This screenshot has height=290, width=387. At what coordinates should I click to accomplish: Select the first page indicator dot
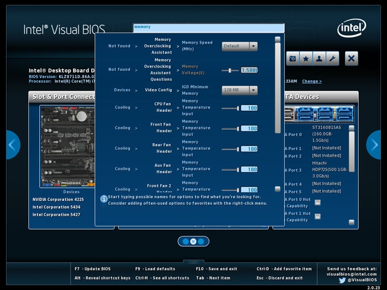(186, 241)
